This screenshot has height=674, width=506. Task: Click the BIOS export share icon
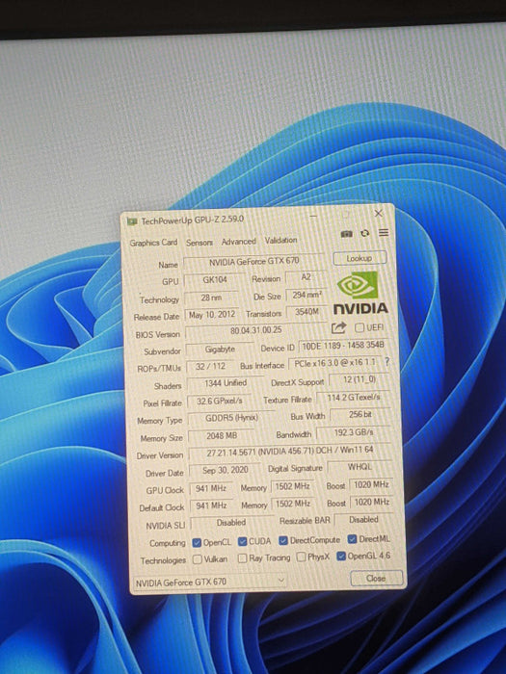(338, 328)
